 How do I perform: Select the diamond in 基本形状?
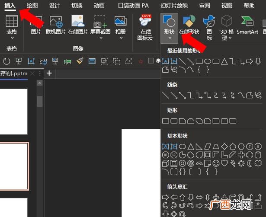[x=224, y=147]
